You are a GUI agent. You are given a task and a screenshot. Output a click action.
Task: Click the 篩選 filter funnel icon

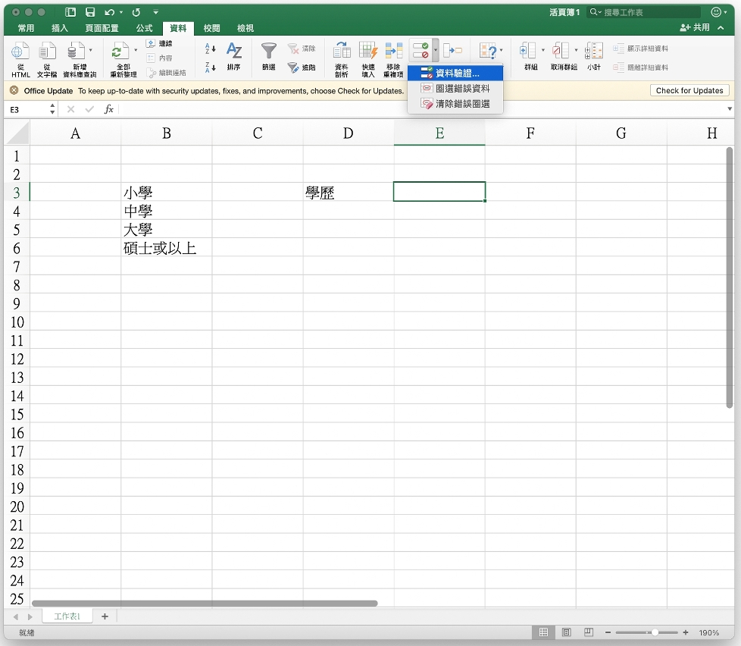(269, 52)
